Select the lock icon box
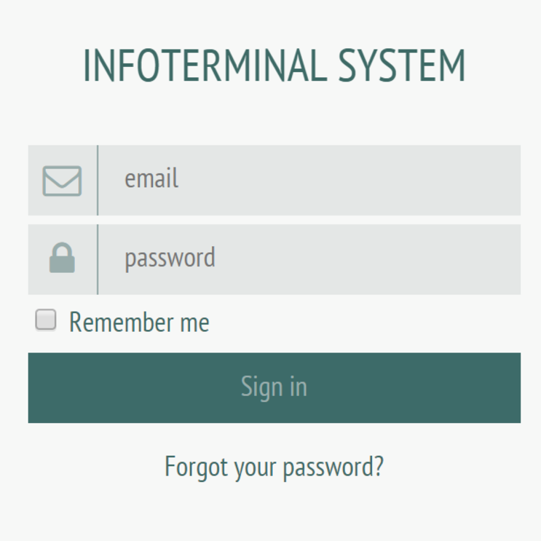This screenshot has height=541, width=541. click(x=63, y=259)
